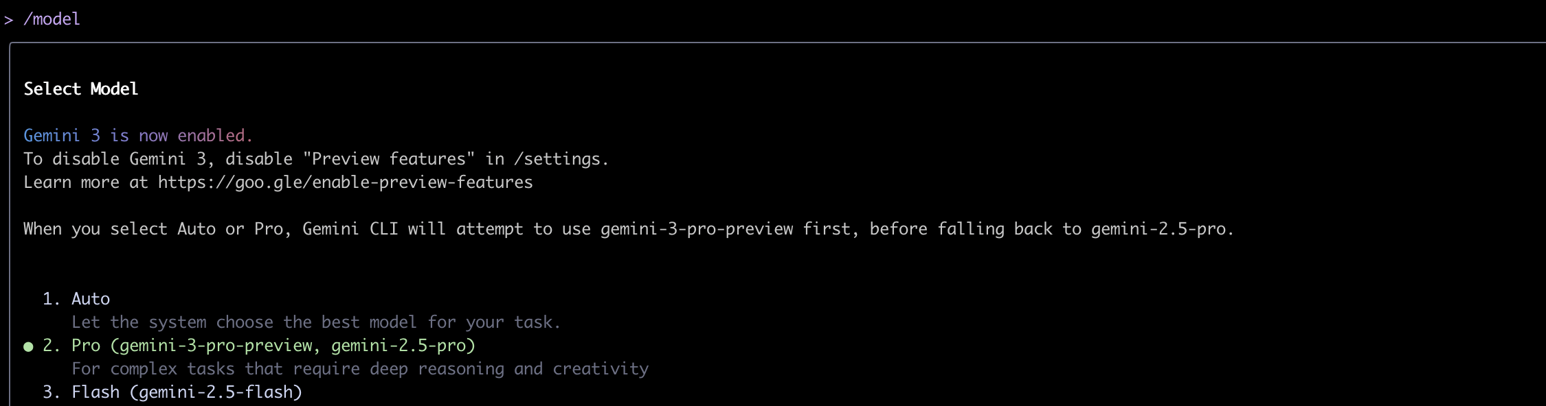Open the goo.gle enable-preview-features link

(345, 182)
